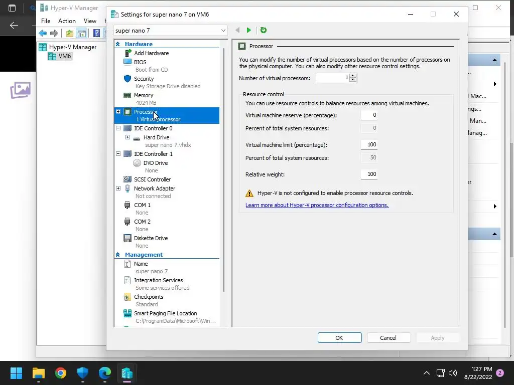Select the BIOS entry

click(140, 62)
